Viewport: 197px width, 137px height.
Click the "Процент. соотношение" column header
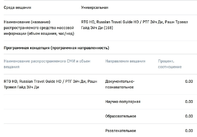(x=170, y=64)
